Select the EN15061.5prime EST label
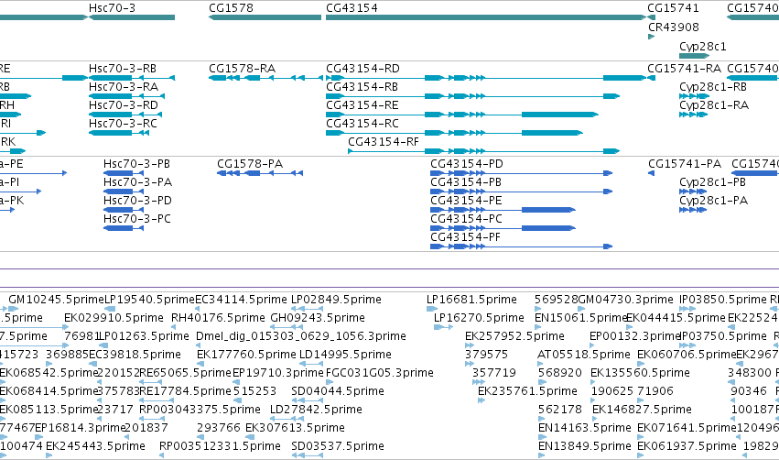Screen dimensions: 779x460 pyautogui.click(x=580, y=318)
